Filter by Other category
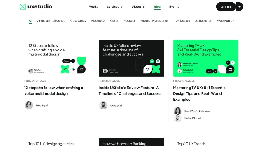The height and width of the screenshot is (146, 263). (114, 21)
